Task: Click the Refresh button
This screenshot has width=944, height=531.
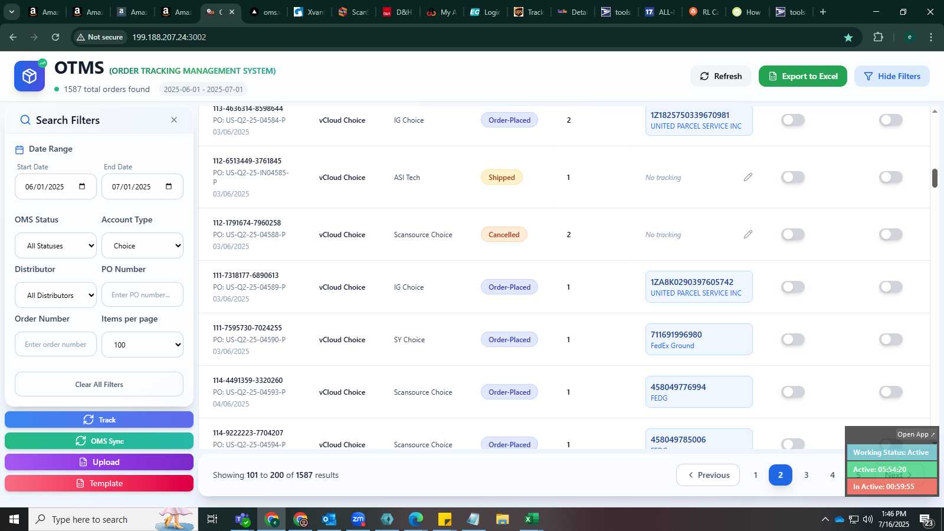Action: [721, 76]
